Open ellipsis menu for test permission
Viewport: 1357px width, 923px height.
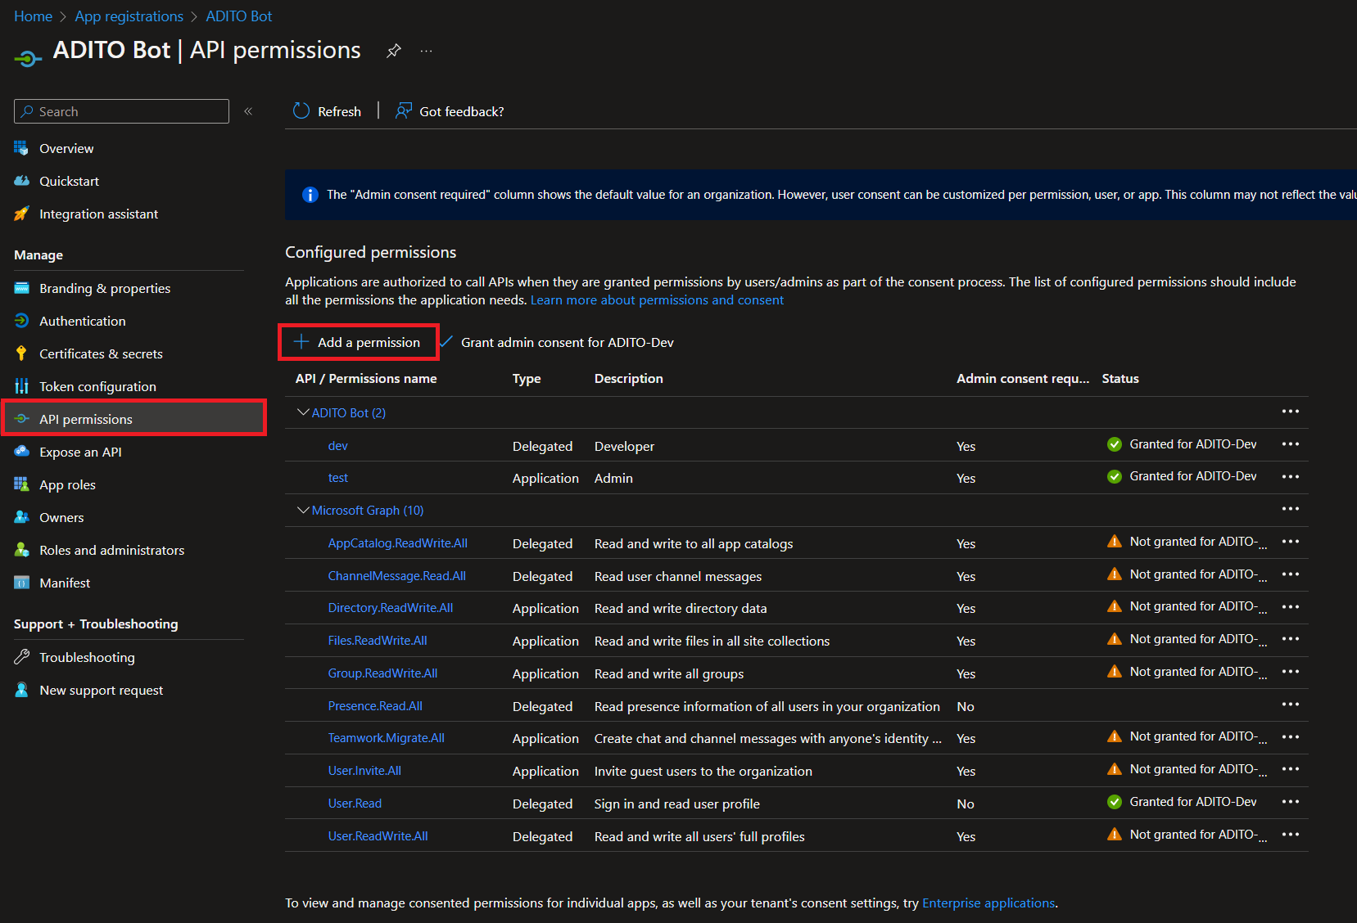click(x=1291, y=476)
